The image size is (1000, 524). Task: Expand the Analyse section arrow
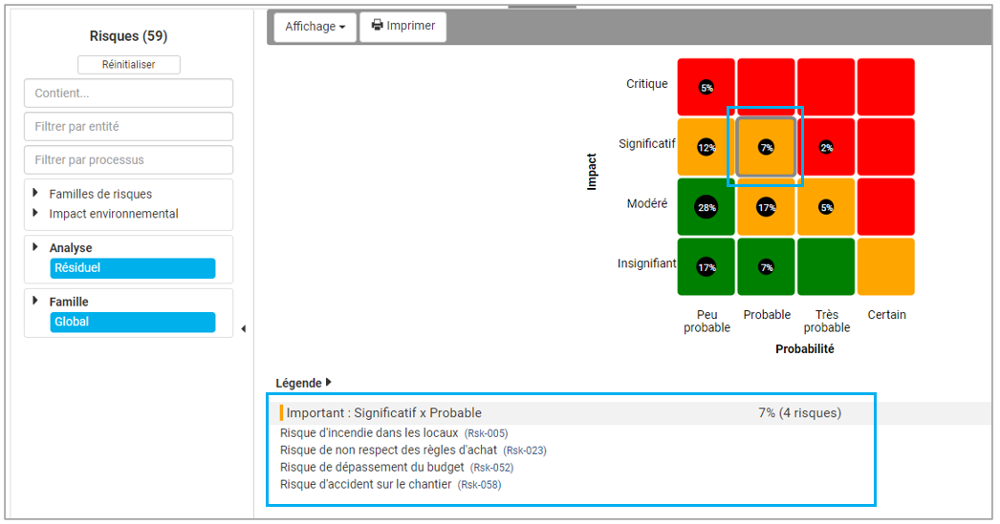point(35,247)
